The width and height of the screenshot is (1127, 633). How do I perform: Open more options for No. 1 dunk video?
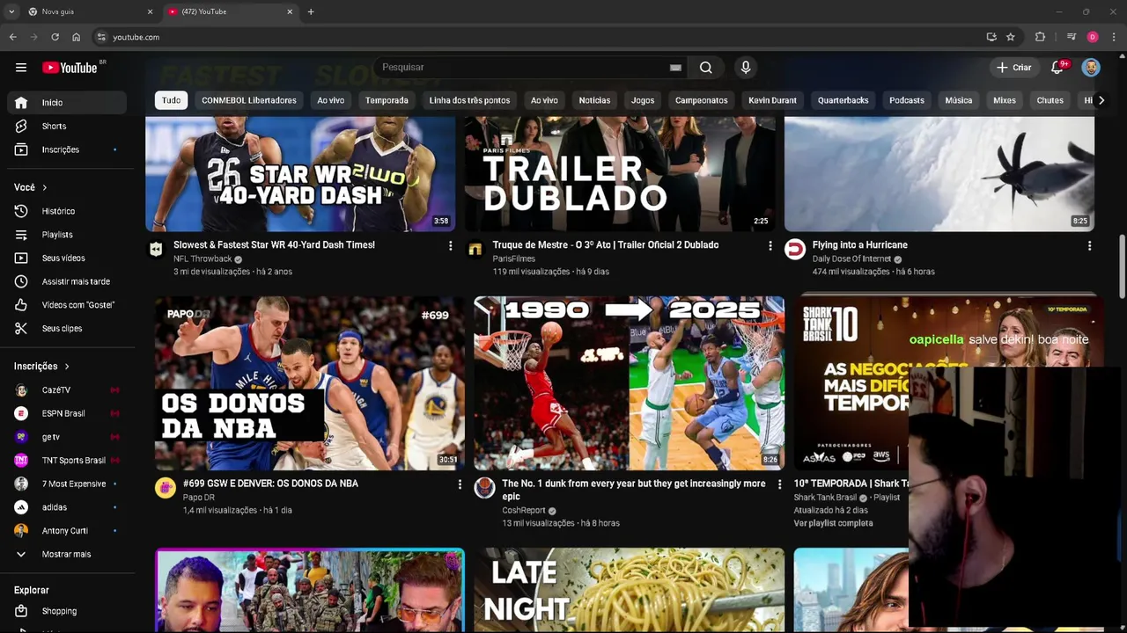778,484
